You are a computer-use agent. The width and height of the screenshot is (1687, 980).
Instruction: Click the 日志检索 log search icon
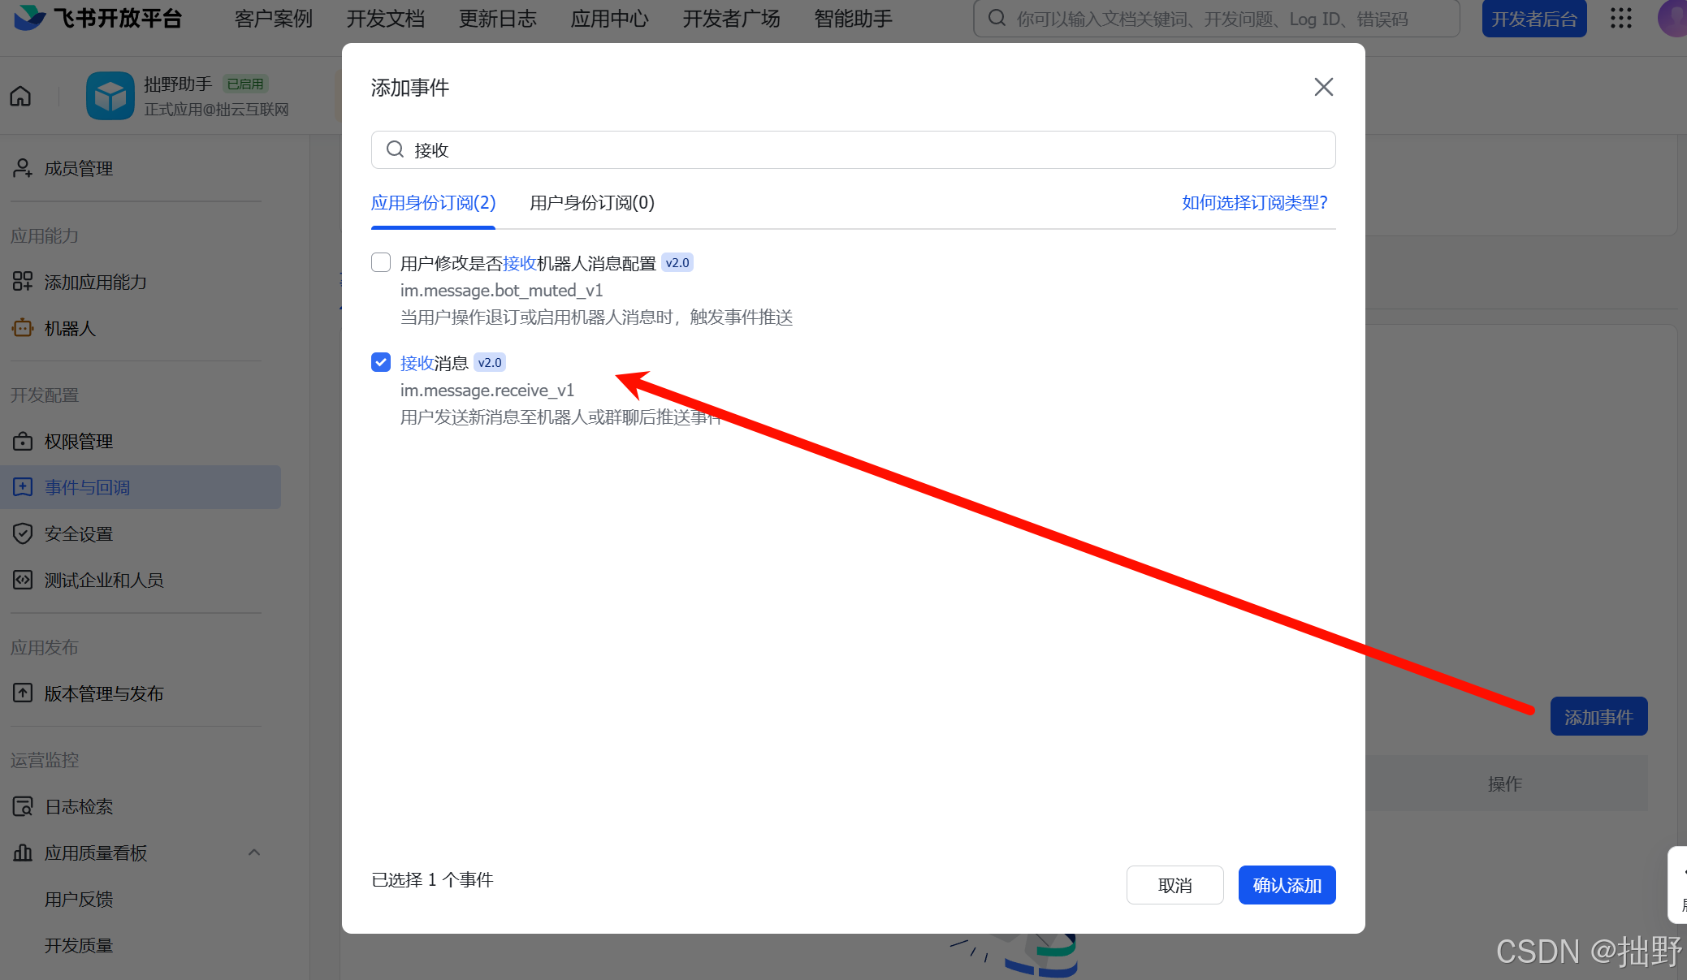point(23,806)
